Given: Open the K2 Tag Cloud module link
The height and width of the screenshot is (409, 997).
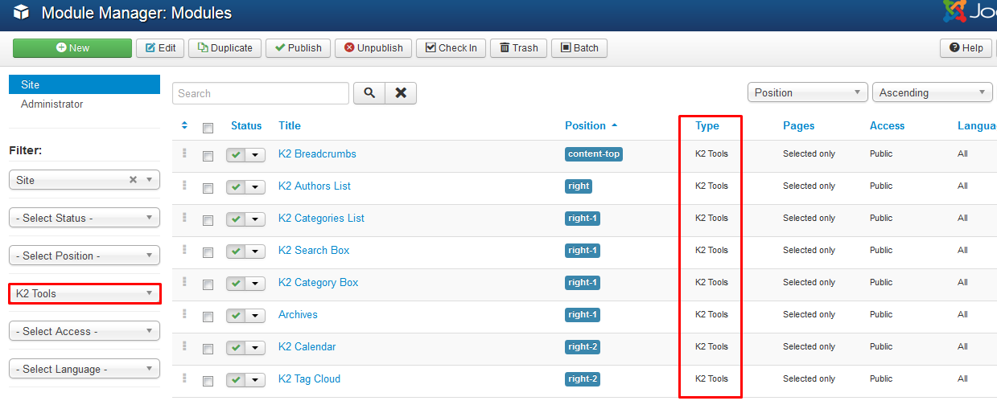Looking at the screenshot, I should (309, 378).
